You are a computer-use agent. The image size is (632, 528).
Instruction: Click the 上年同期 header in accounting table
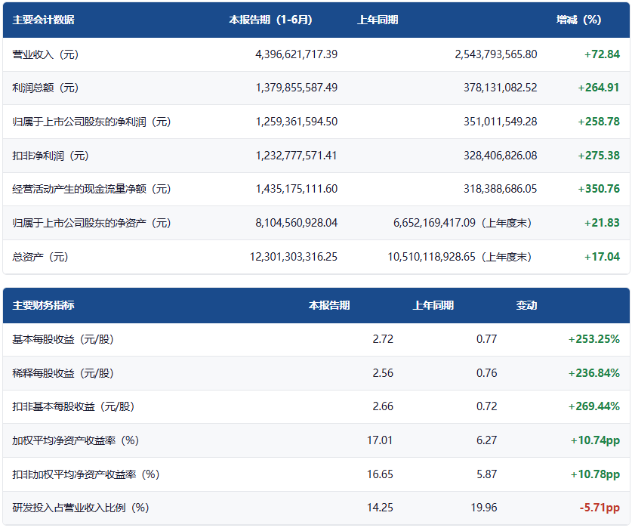click(378, 20)
